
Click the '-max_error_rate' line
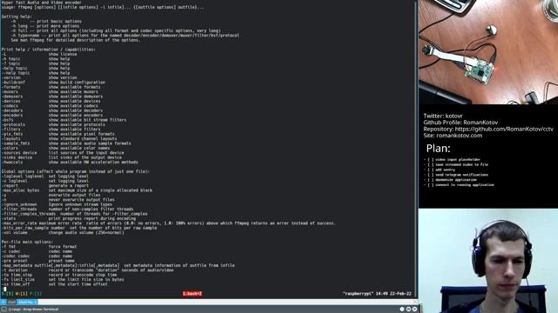coord(168,223)
